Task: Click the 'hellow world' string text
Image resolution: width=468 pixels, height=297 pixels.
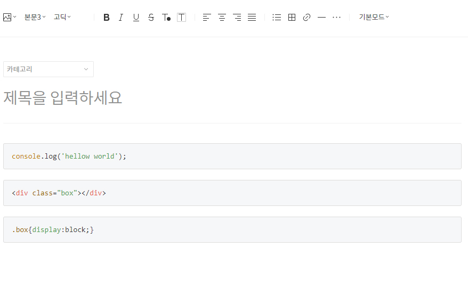Action: coord(90,156)
